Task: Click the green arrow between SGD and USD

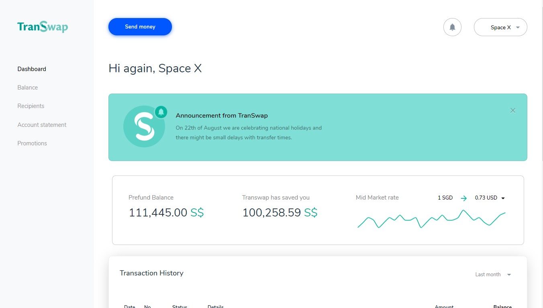Action: coord(464,198)
